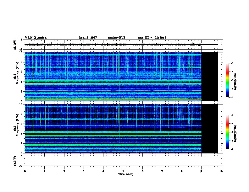Click the black no-data block in ch.2 spectrogram

coord(210,129)
